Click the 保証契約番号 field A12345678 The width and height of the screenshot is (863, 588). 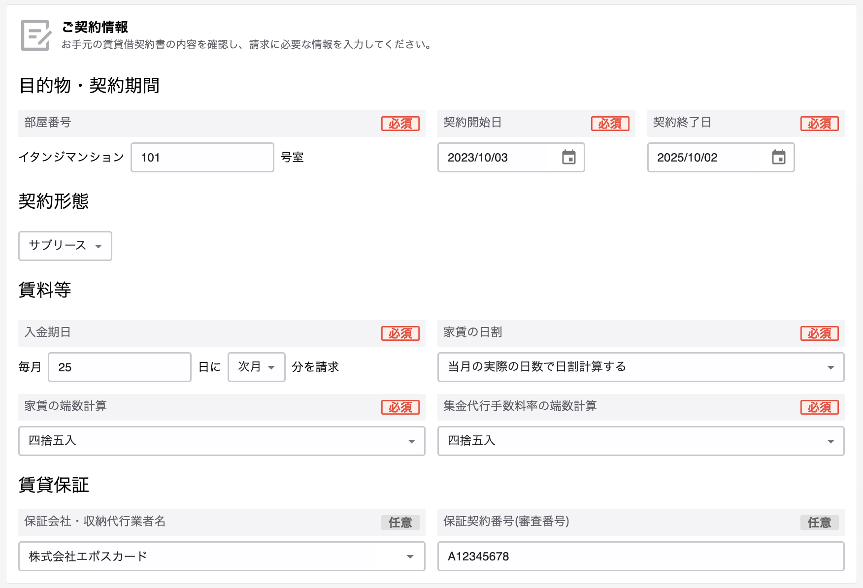pos(641,556)
